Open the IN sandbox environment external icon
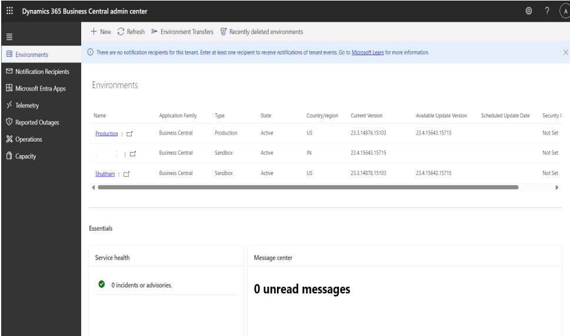 [133, 154]
